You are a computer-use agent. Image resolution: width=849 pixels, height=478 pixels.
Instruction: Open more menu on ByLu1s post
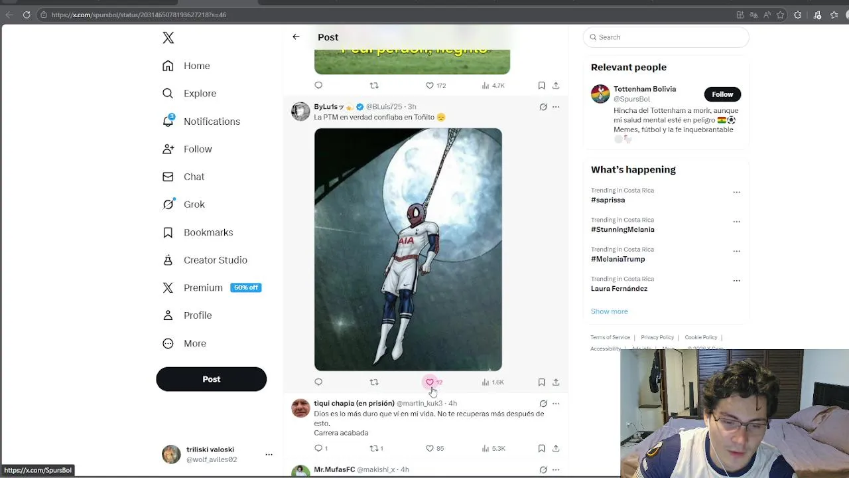coord(556,107)
